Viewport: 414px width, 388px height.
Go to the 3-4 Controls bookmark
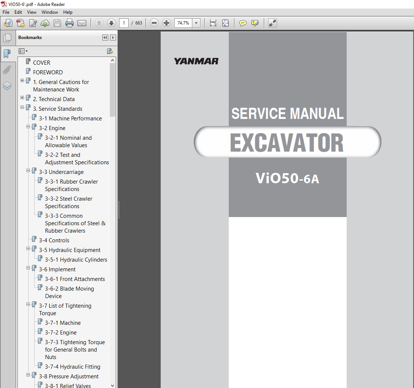(x=54, y=240)
